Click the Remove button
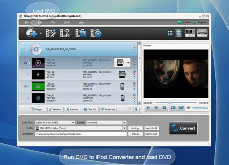 [x=73, y=109]
